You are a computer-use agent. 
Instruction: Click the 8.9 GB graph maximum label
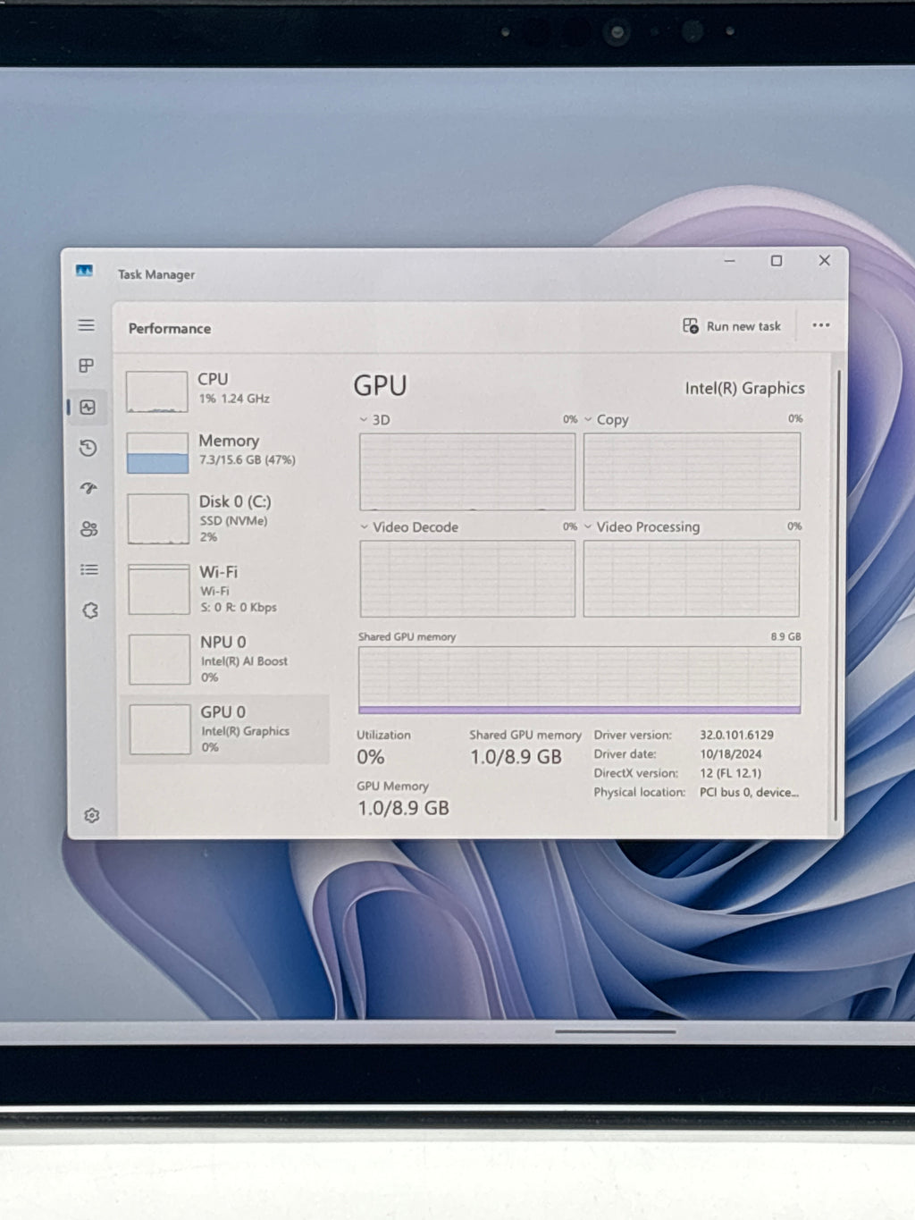(x=786, y=636)
